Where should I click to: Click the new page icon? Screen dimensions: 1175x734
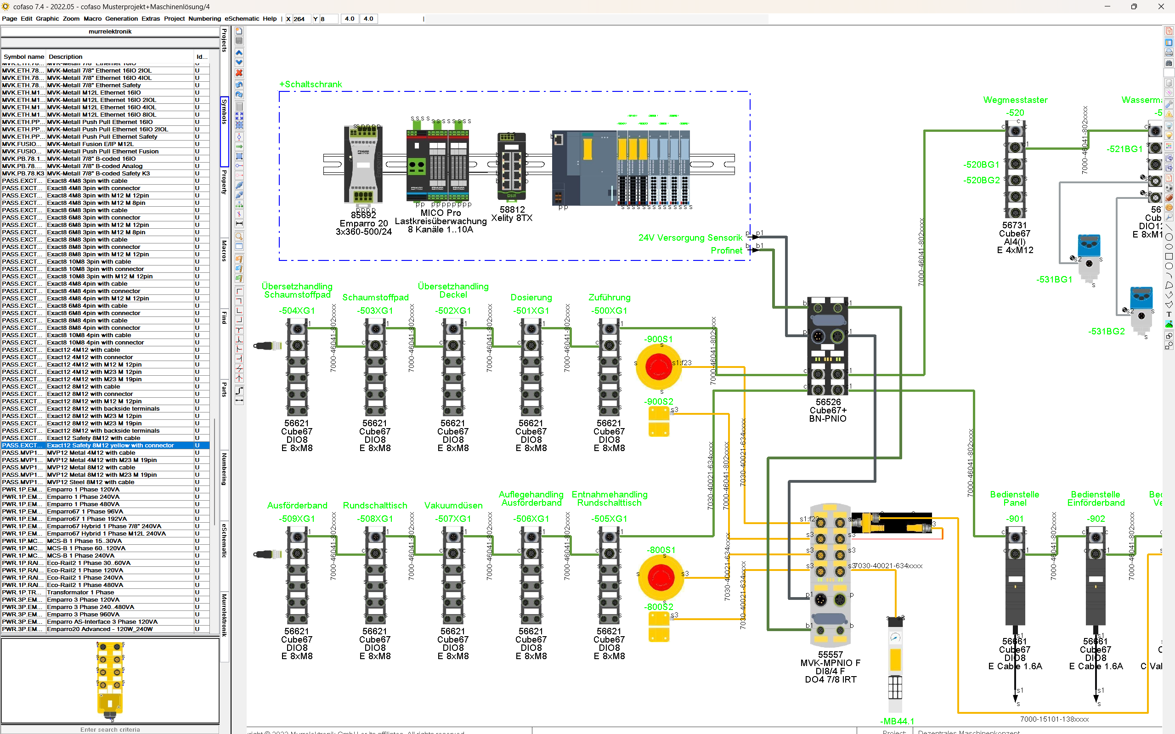tap(239, 31)
